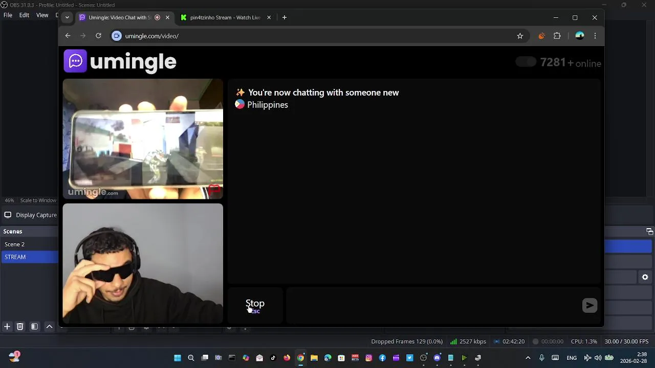Click the Stop chat button
Image resolution: width=655 pixels, height=368 pixels.
point(255,305)
